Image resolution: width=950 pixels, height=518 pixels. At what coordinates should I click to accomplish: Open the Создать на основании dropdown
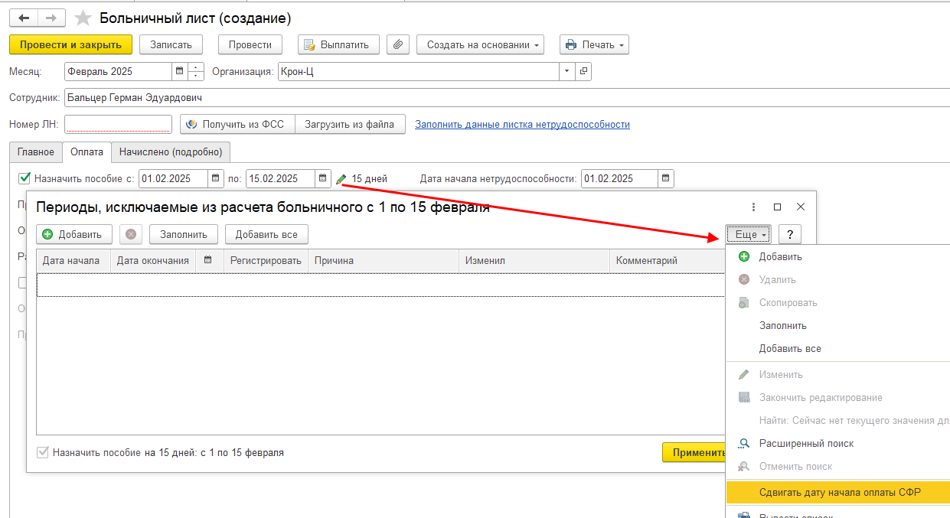pos(480,44)
